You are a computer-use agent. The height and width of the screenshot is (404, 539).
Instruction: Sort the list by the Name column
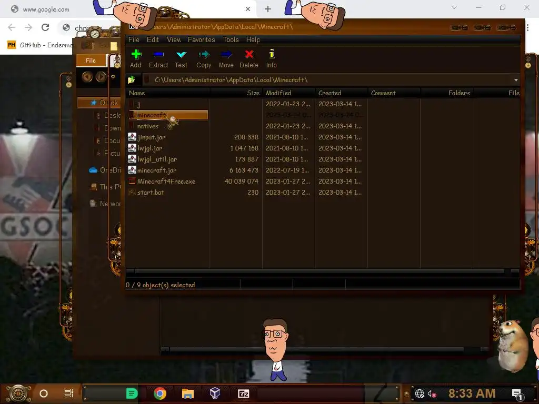[168, 93]
